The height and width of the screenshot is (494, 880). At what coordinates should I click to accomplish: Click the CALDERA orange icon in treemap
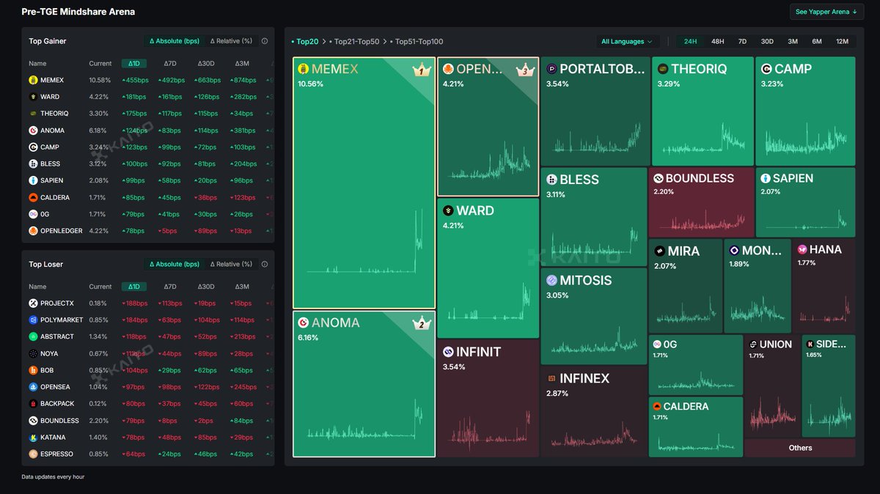tap(658, 406)
